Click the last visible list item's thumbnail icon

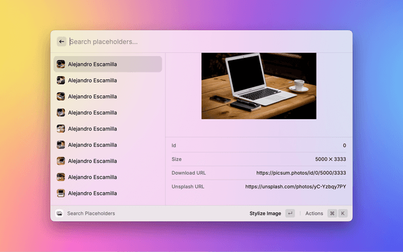(x=60, y=193)
